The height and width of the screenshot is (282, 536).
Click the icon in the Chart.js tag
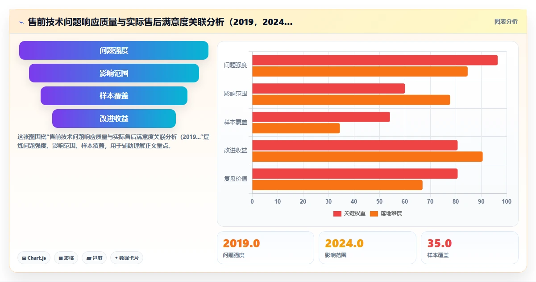[24, 258]
